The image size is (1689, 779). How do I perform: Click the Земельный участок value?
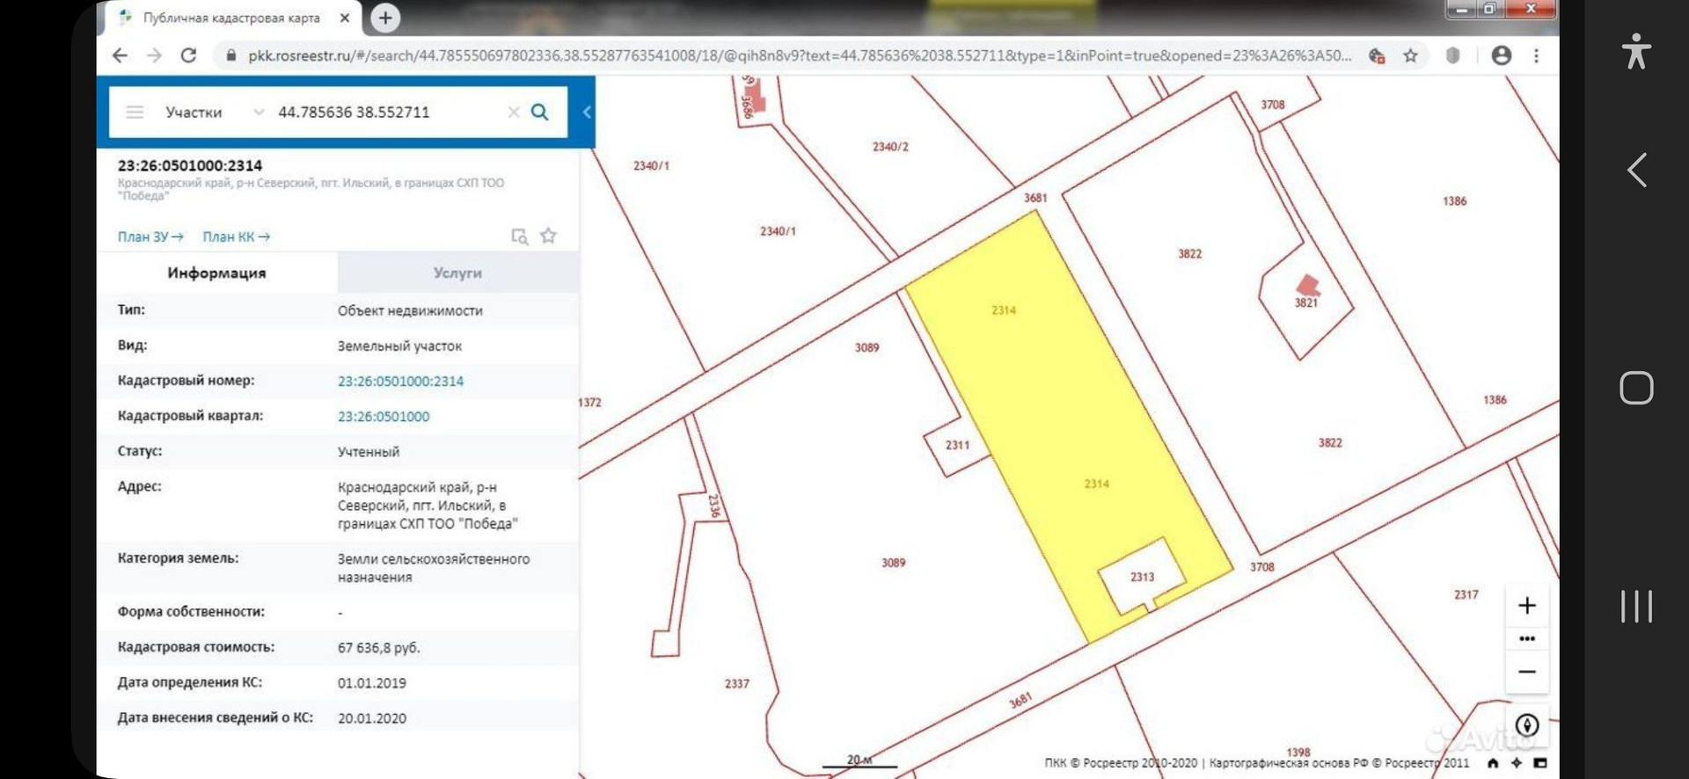pyautogui.click(x=399, y=346)
